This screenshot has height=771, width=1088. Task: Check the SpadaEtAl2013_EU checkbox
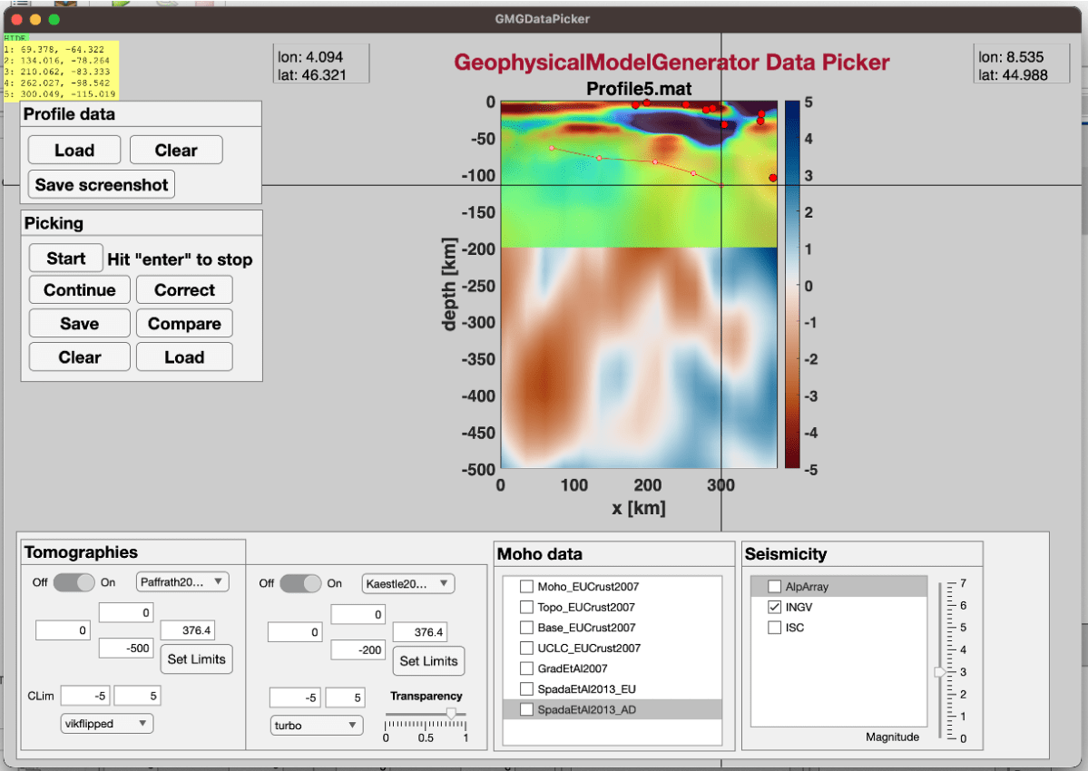click(x=526, y=689)
